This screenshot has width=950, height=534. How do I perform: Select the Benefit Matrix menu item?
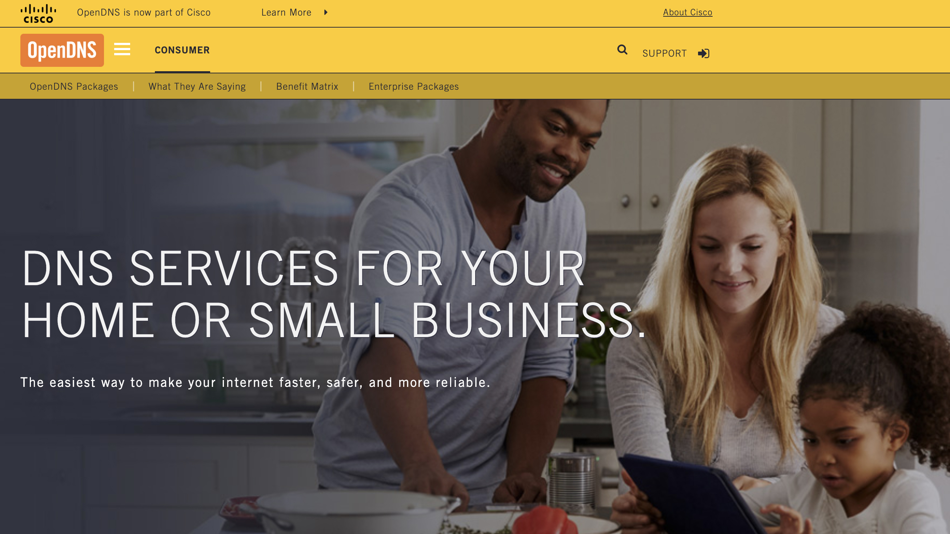(307, 86)
